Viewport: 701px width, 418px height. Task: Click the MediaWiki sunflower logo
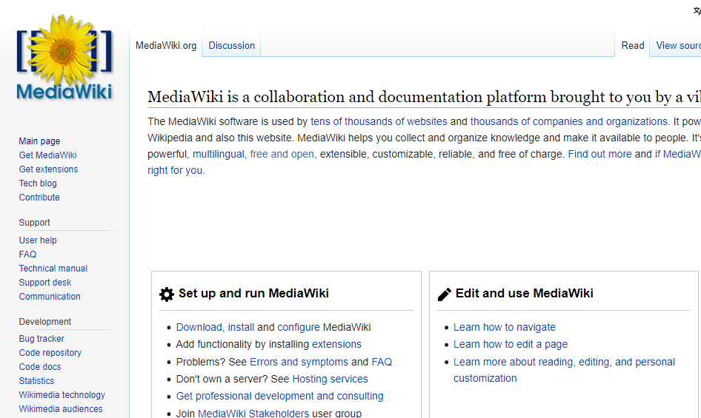[x=64, y=58]
